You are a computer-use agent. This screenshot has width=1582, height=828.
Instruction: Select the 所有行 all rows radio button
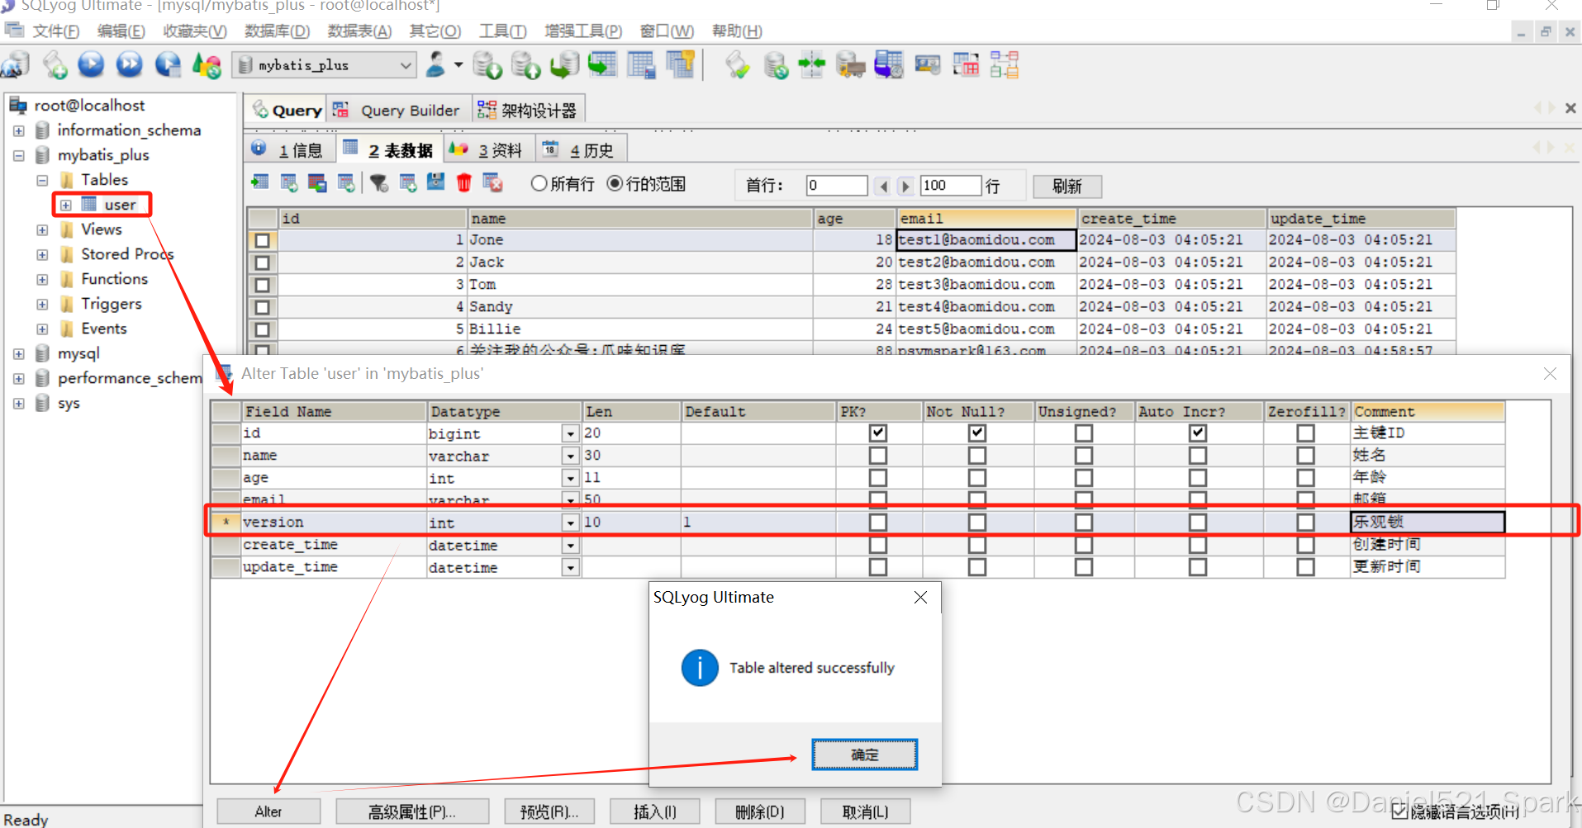coord(539,183)
